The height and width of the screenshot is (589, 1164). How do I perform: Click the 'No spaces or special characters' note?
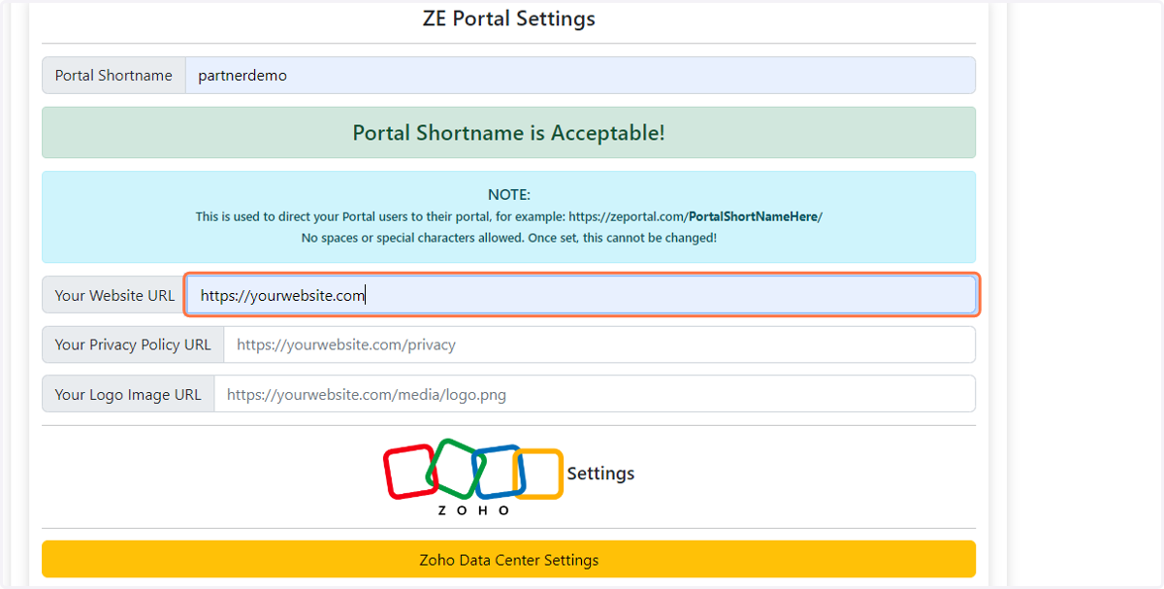tap(509, 238)
